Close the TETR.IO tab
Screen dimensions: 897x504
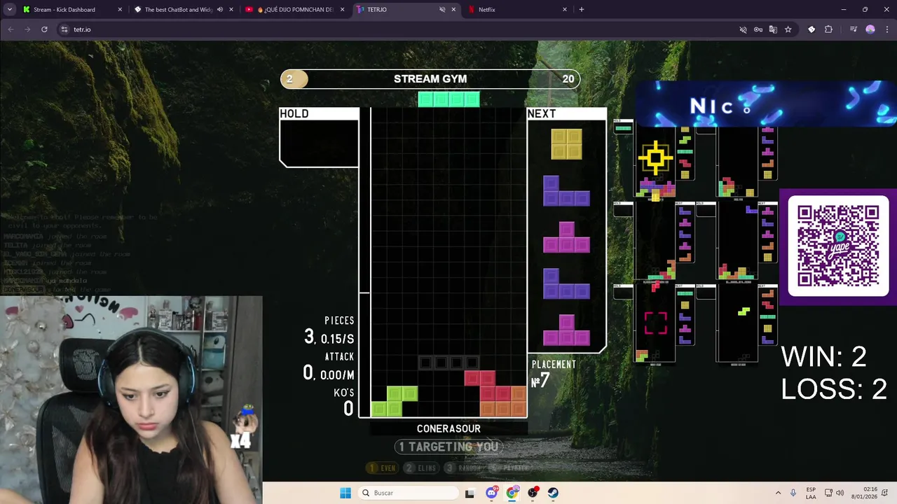[453, 10]
